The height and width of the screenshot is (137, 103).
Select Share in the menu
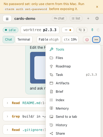point(73,134)
